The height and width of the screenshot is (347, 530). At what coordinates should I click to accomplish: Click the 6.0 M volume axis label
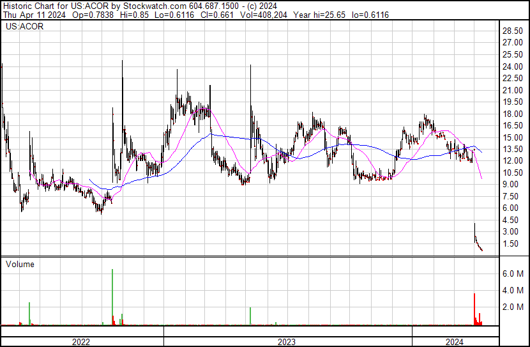(513, 274)
